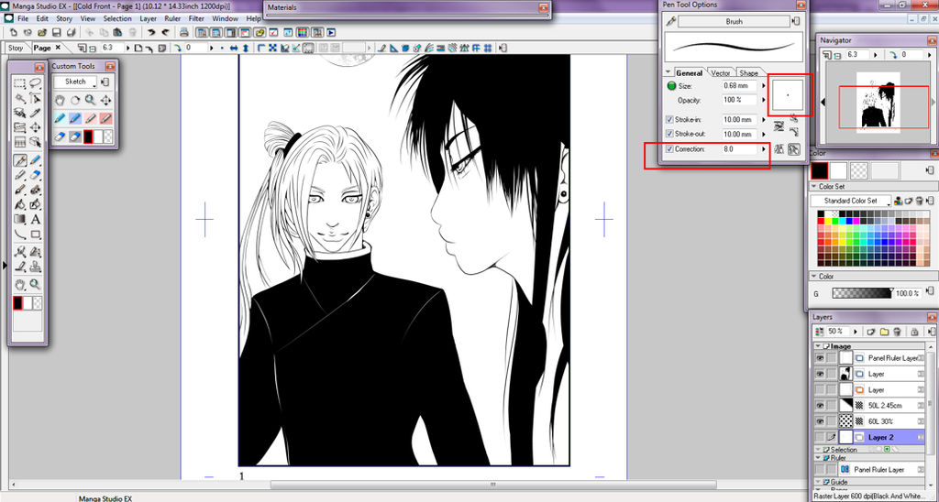This screenshot has width=939, height=502.
Task: Toggle the Correction checkbox
Action: [x=669, y=148]
